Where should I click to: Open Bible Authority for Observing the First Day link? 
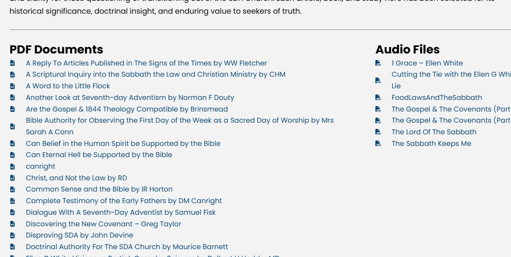tap(179, 121)
